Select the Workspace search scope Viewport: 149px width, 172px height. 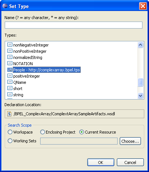pyautogui.click(x=10, y=132)
